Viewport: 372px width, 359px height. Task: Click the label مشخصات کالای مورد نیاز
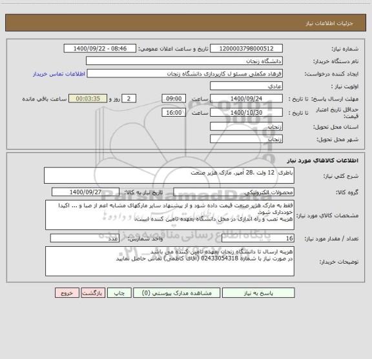(x=327, y=215)
